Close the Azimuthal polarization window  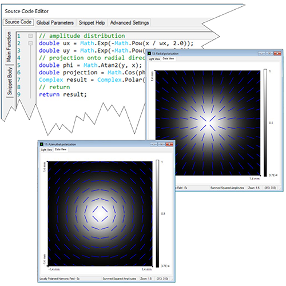tap(169, 144)
